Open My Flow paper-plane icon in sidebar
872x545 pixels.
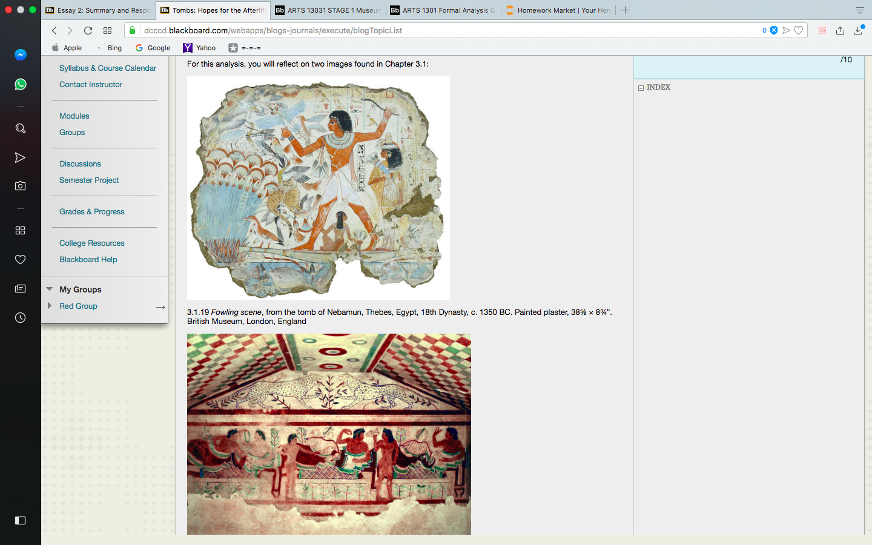click(x=20, y=157)
